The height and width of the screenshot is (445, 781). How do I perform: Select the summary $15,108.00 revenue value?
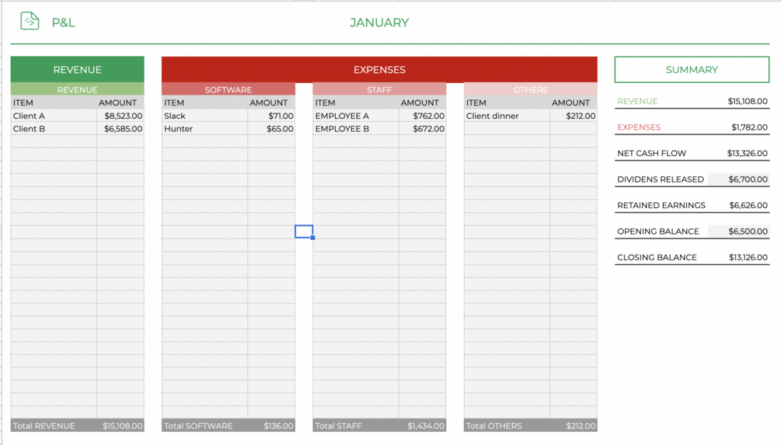coord(748,101)
